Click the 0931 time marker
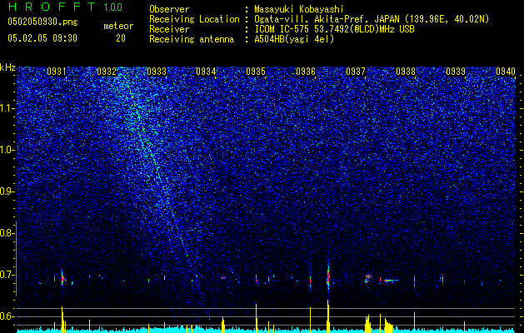The height and width of the screenshot is (333, 524). pos(57,72)
